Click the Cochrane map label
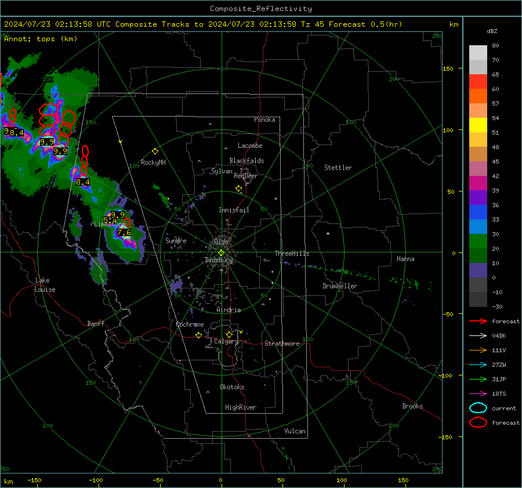The height and width of the screenshot is (488, 522). pyautogui.click(x=190, y=324)
